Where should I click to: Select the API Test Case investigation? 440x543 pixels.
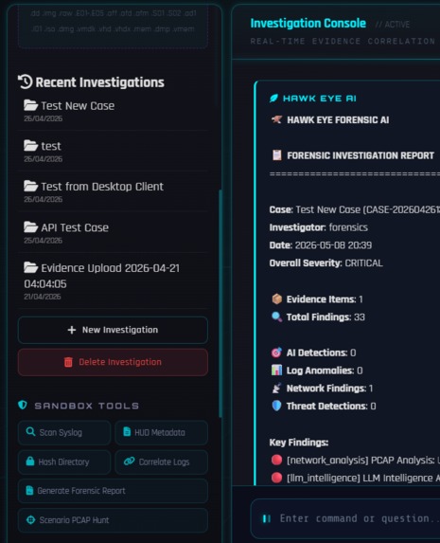(113, 232)
